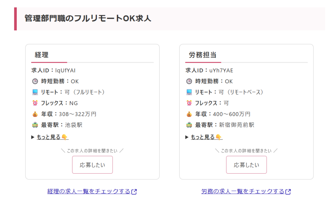This screenshot has height=204, width=331.
Task: Click the computer icon in the 労務担当 card
Action: (189, 92)
